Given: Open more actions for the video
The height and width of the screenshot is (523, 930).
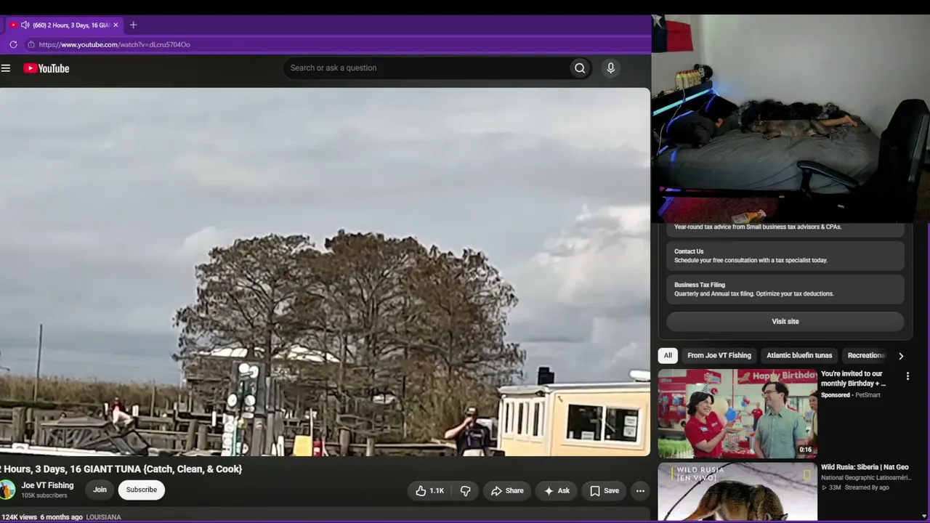Looking at the screenshot, I should (640, 491).
